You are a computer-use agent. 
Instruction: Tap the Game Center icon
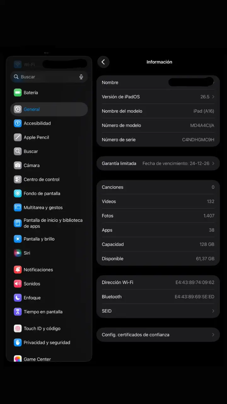click(18, 359)
